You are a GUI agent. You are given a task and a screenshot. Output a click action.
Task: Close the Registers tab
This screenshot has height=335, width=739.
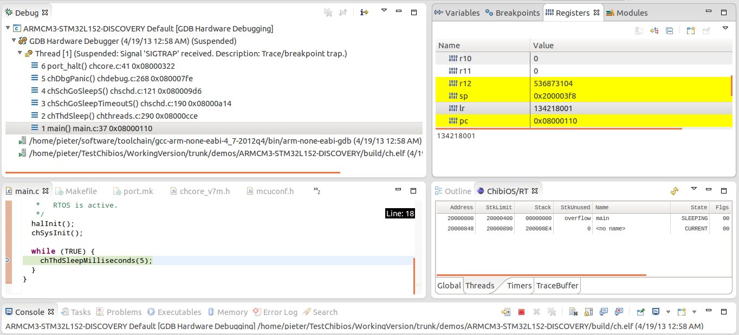pyautogui.click(x=597, y=12)
